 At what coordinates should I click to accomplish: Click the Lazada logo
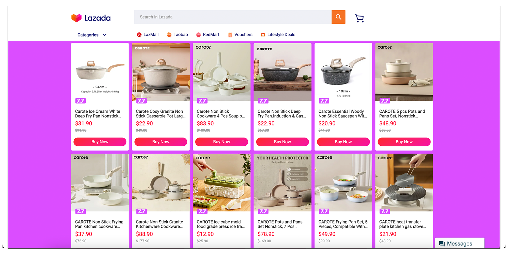(x=91, y=18)
